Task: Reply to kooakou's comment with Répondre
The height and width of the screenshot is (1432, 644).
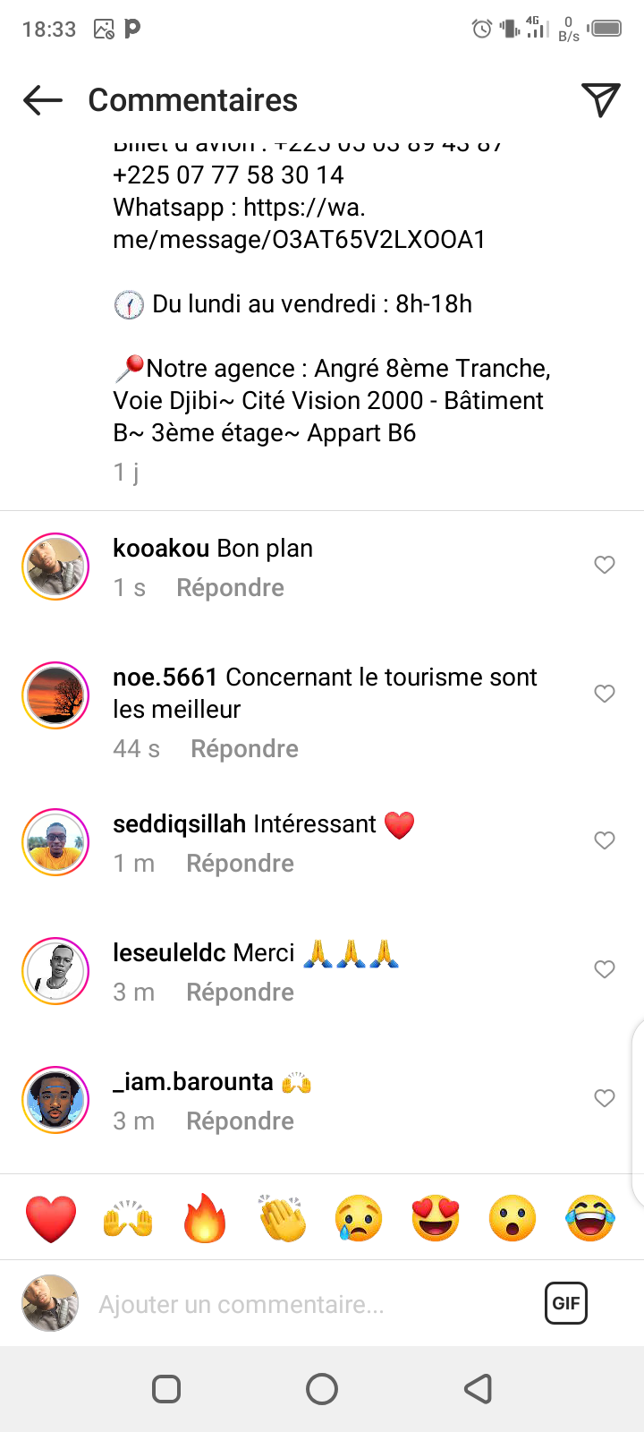Action: [x=230, y=588]
